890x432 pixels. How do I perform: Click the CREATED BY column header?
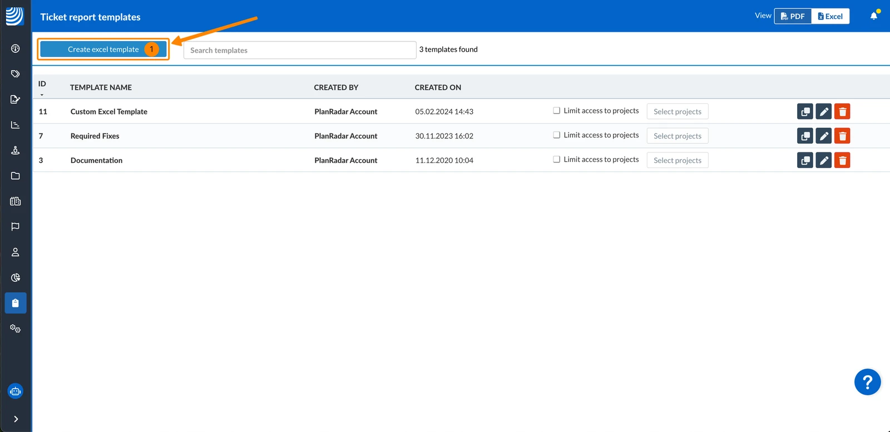(336, 87)
